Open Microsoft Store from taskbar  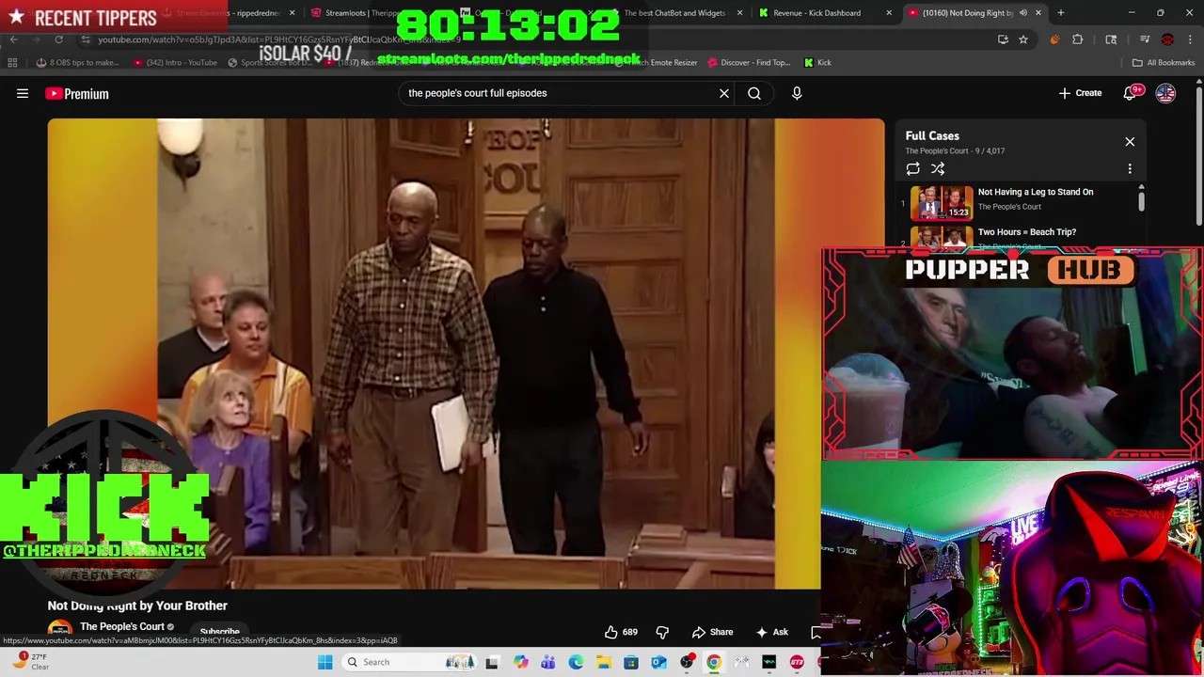(x=631, y=663)
